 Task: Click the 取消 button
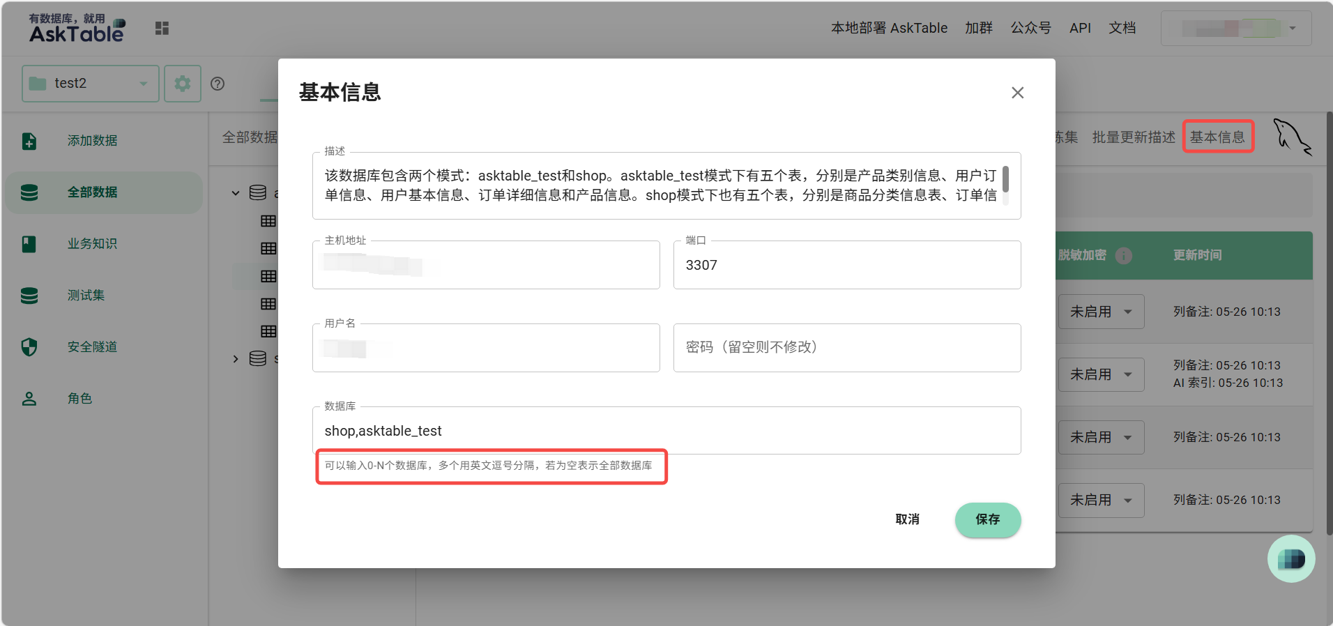(x=907, y=519)
